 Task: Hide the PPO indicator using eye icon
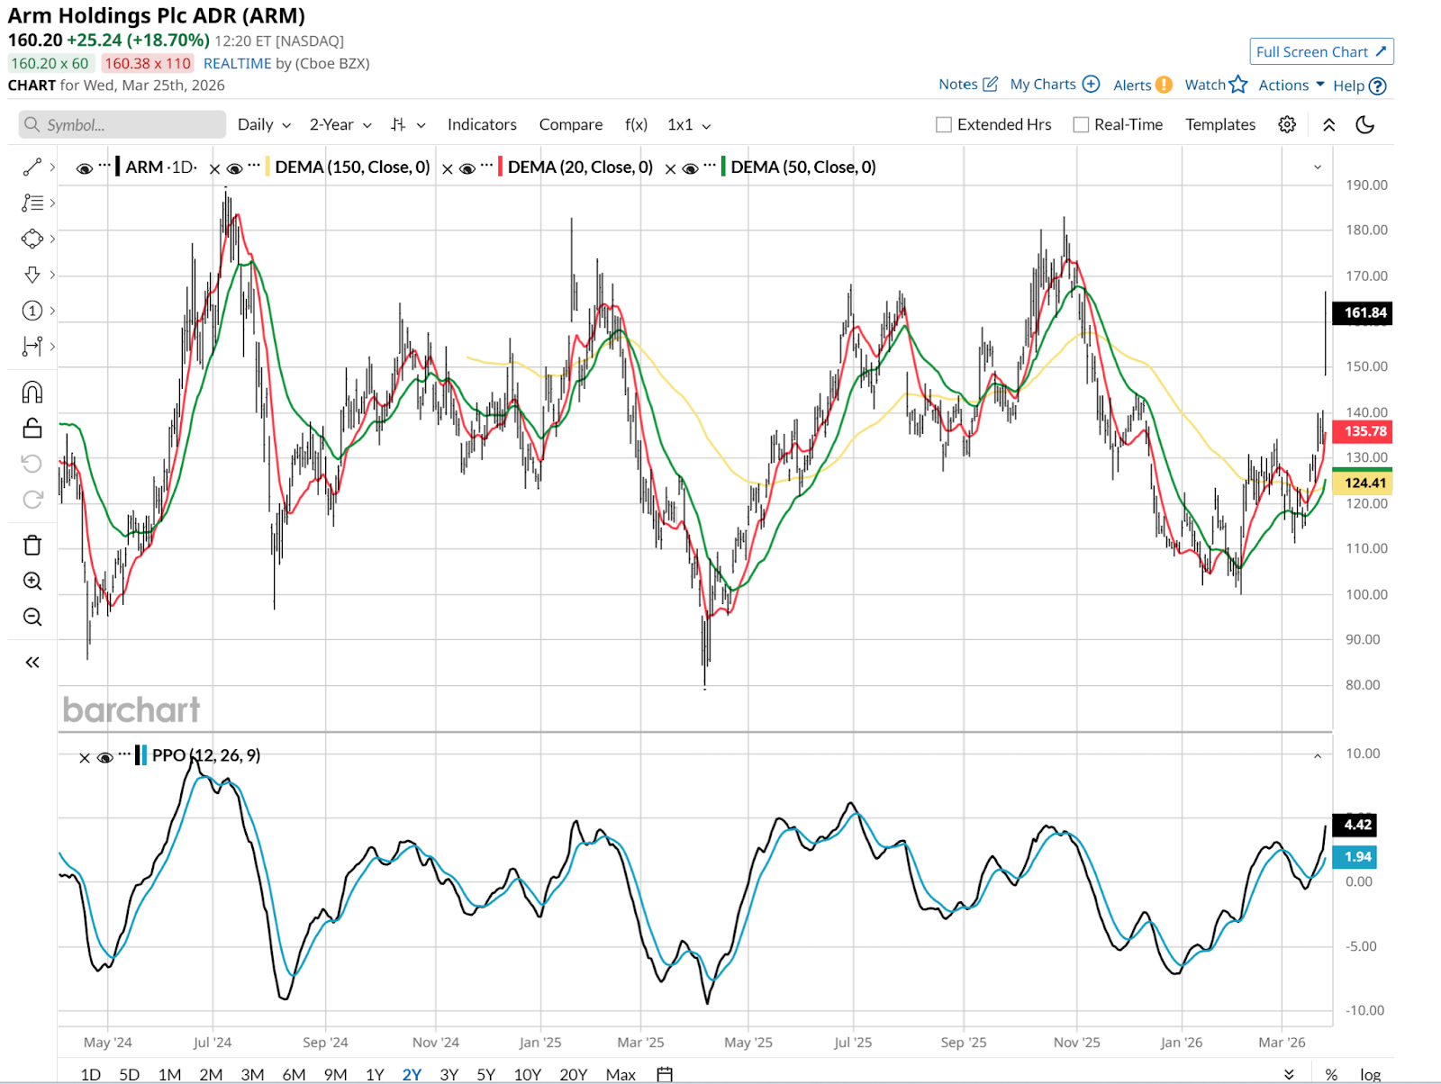point(104,757)
